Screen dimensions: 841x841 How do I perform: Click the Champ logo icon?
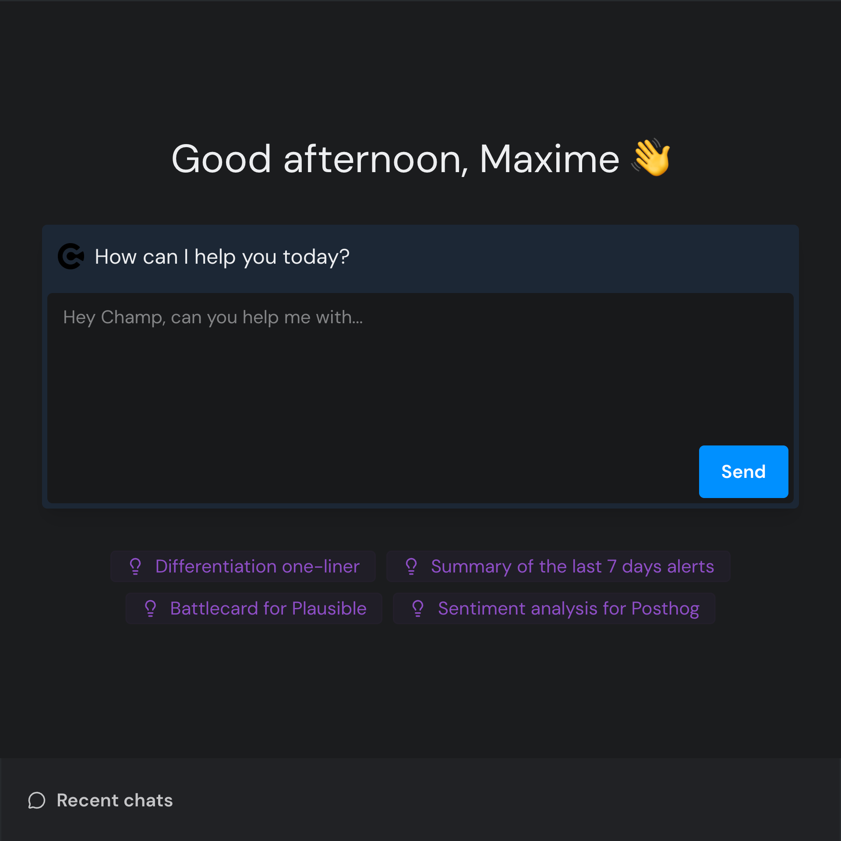[71, 256]
